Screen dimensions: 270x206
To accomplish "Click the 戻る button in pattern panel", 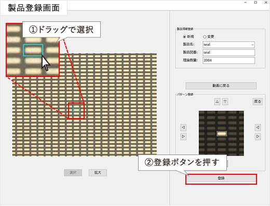I will click(258, 101).
